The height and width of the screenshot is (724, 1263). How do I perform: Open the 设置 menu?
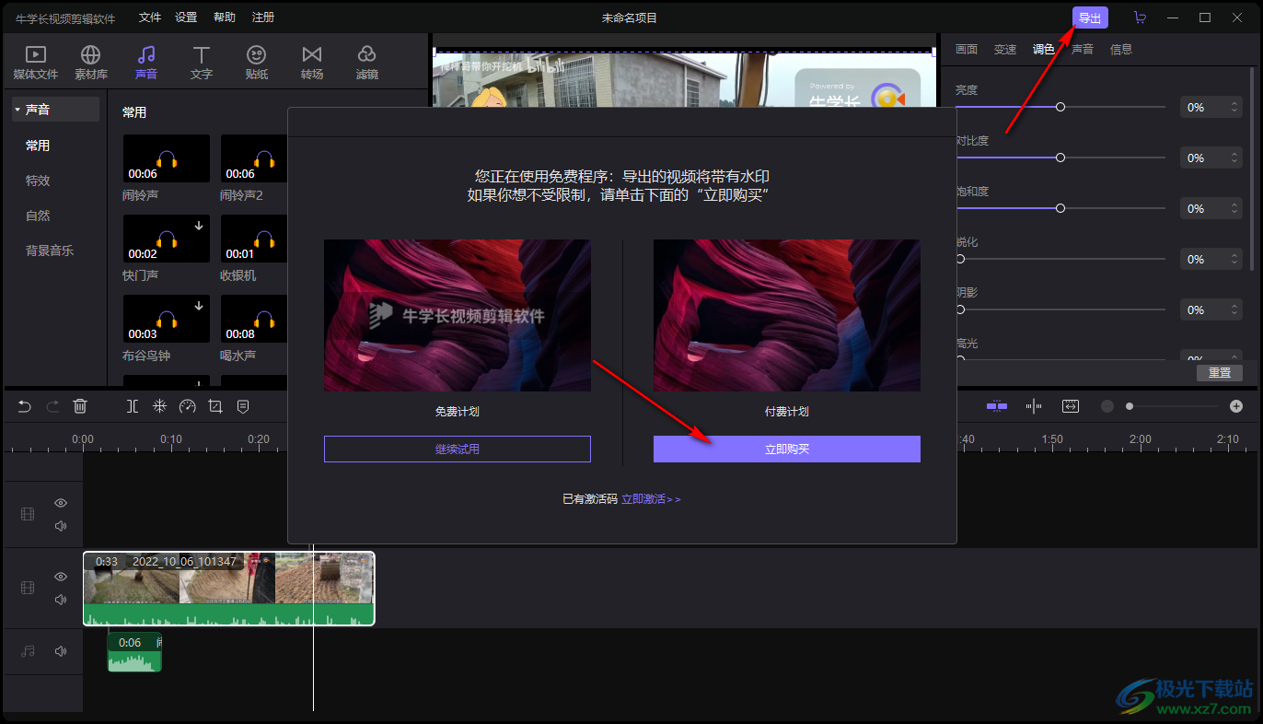point(186,18)
